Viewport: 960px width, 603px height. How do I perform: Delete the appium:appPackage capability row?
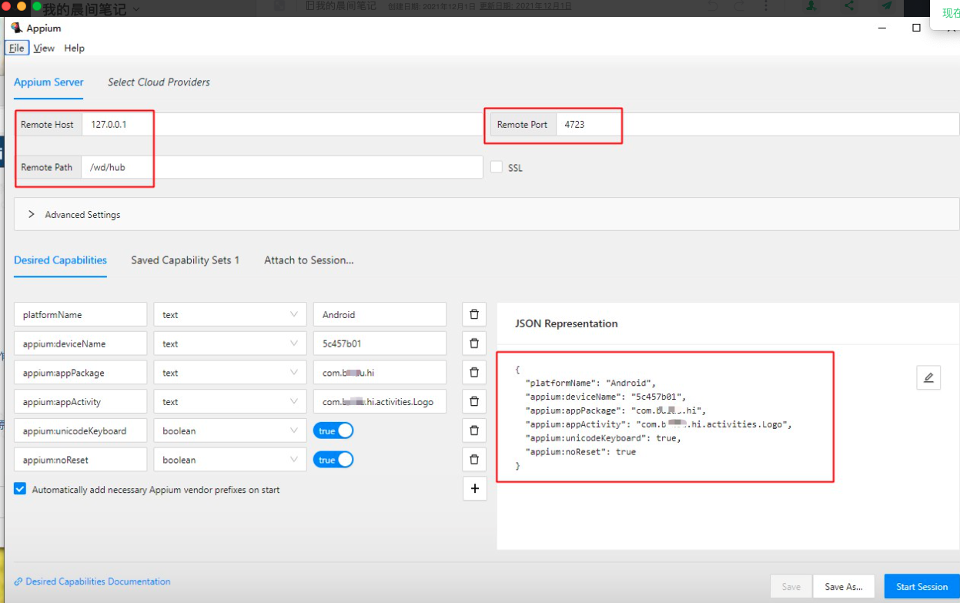pos(474,372)
